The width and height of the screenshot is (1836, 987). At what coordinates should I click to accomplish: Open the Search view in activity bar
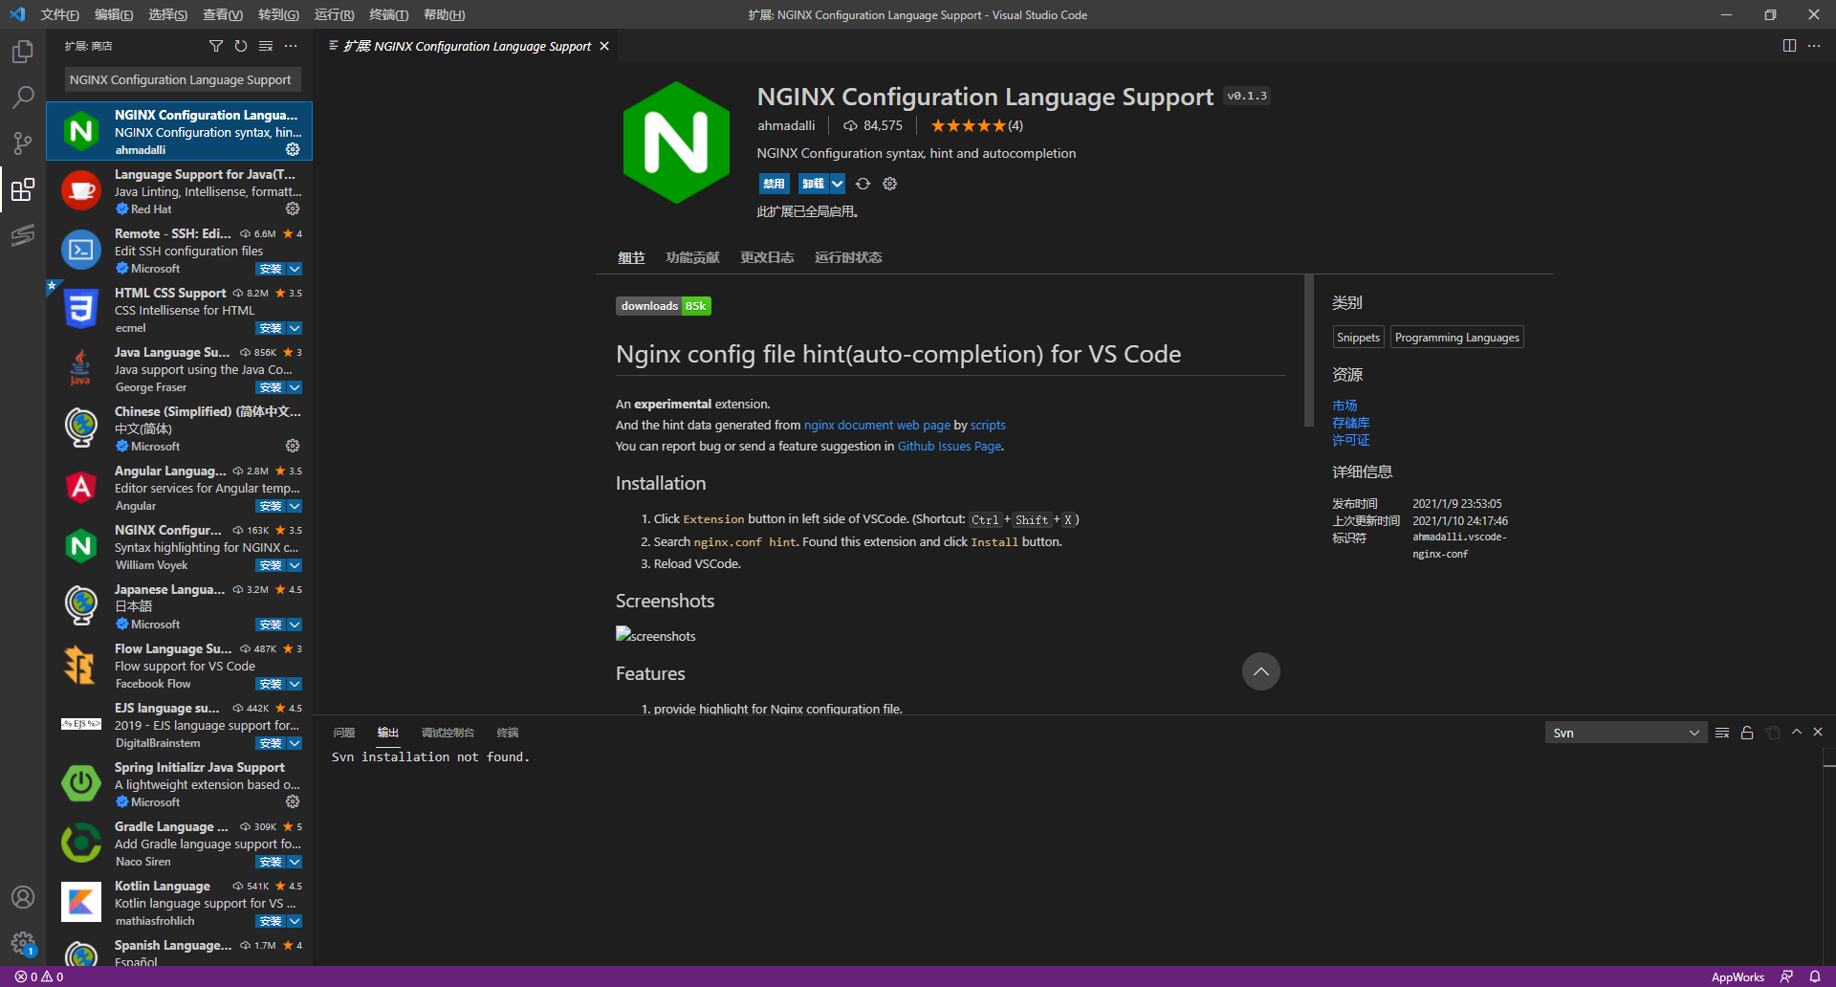pos(23,97)
